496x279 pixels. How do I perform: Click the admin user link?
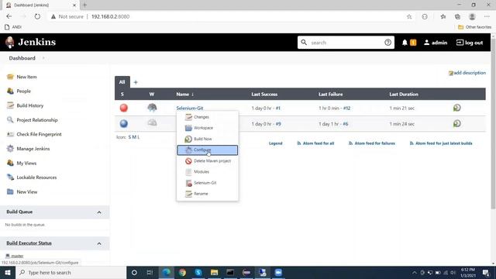click(436, 43)
